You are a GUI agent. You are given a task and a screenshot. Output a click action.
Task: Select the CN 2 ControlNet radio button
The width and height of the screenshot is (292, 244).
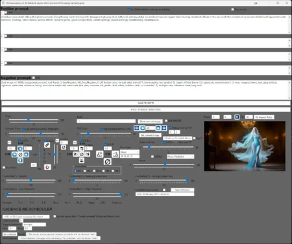85,171
